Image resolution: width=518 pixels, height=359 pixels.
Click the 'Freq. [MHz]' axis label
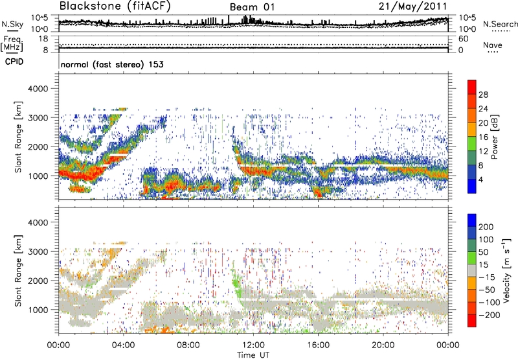(x=12, y=44)
